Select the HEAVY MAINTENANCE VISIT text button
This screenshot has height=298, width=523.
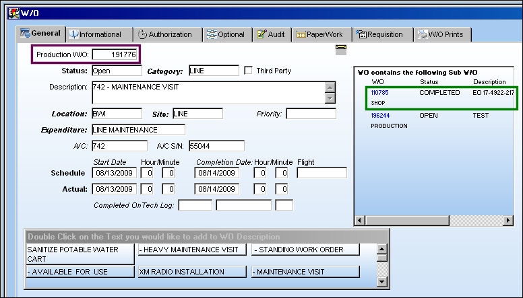[192, 250]
